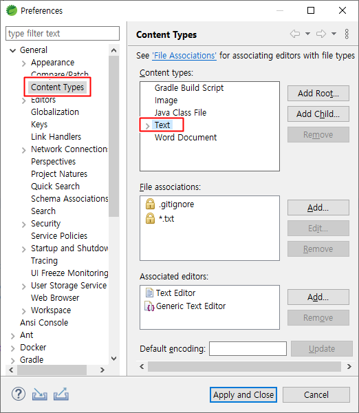Screen dimensions: 359x413
Task: Click the import preferences icon
Action: click(40, 394)
